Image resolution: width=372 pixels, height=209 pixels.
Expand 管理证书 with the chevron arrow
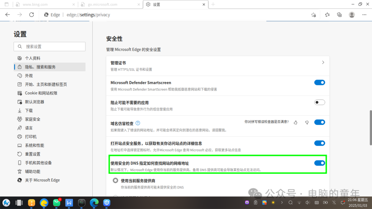tap(323, 62)
